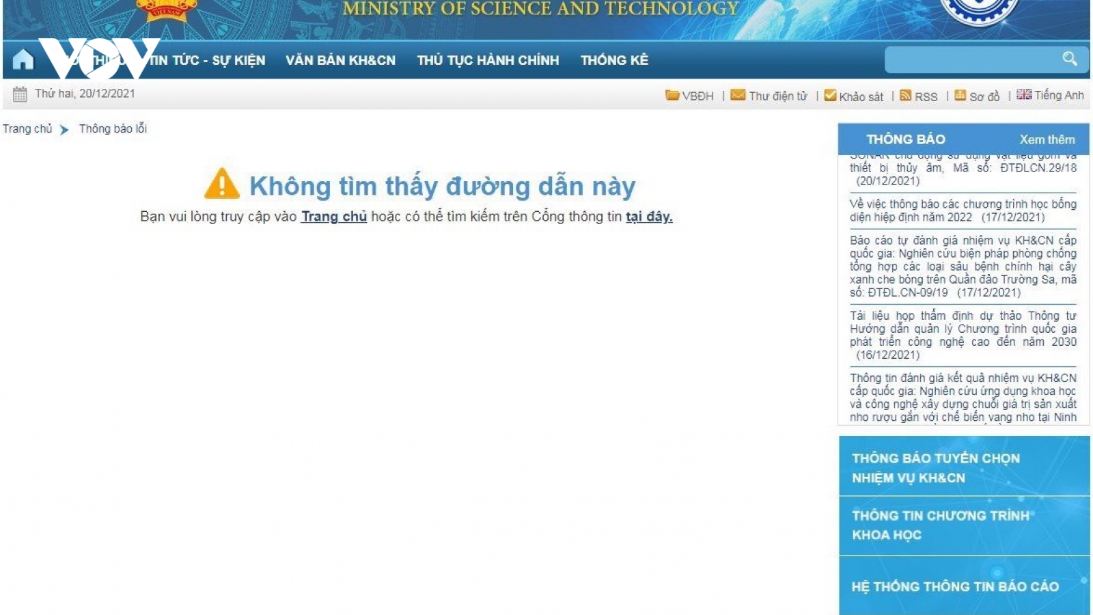Click the THÔNG BÁO panel heading
The width and height of the screenshot is (1093, 615).
pos(906,139)
